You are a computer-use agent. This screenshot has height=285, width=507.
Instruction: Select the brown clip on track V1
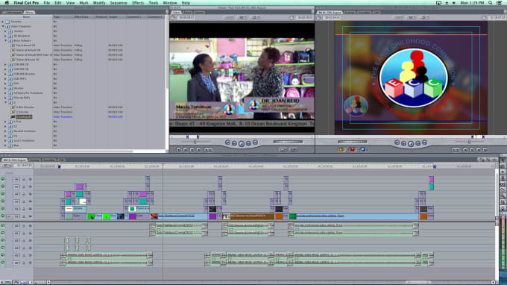[248, 216]
